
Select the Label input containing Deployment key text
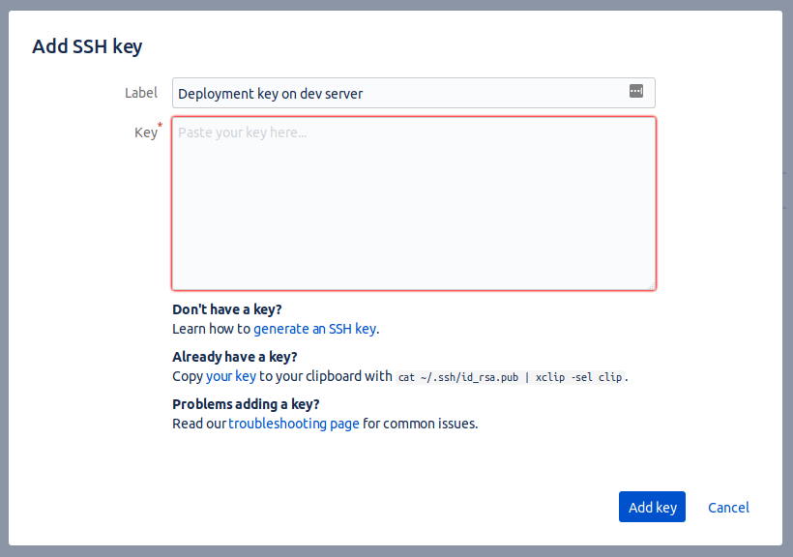point(387,93)
